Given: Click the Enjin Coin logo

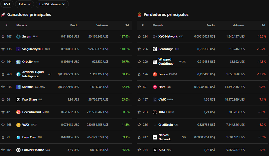Looking at the screenshot, I should coord(18,137).
